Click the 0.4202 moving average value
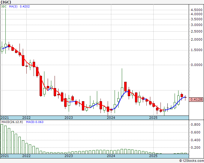The width and height of the screenshot is (204, 163). 25,6
